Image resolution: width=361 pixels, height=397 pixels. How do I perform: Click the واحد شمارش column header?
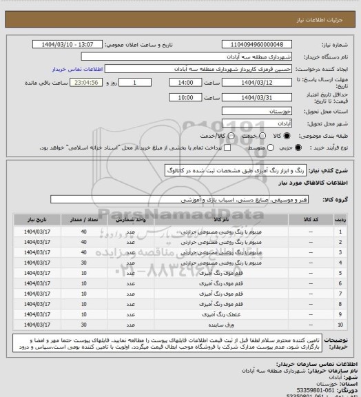tap(131, 220)
